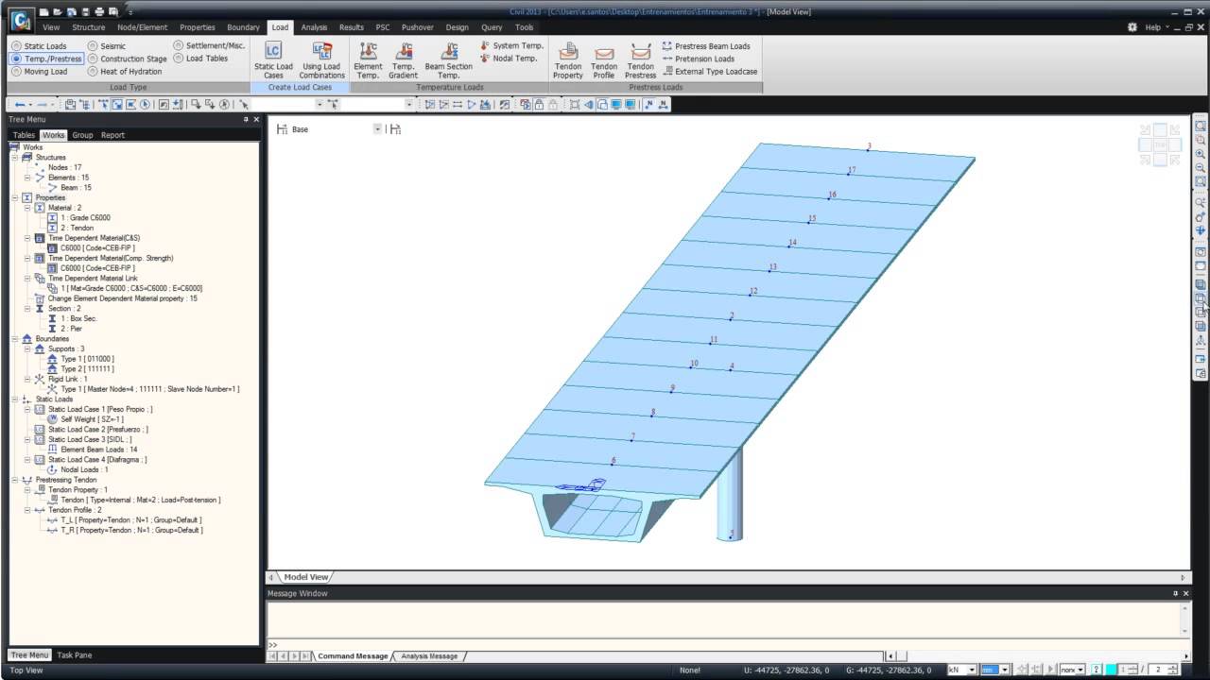This screenshot has width=1210, height=680.
Task: Click External Type Loadcase
Action: 715,71
